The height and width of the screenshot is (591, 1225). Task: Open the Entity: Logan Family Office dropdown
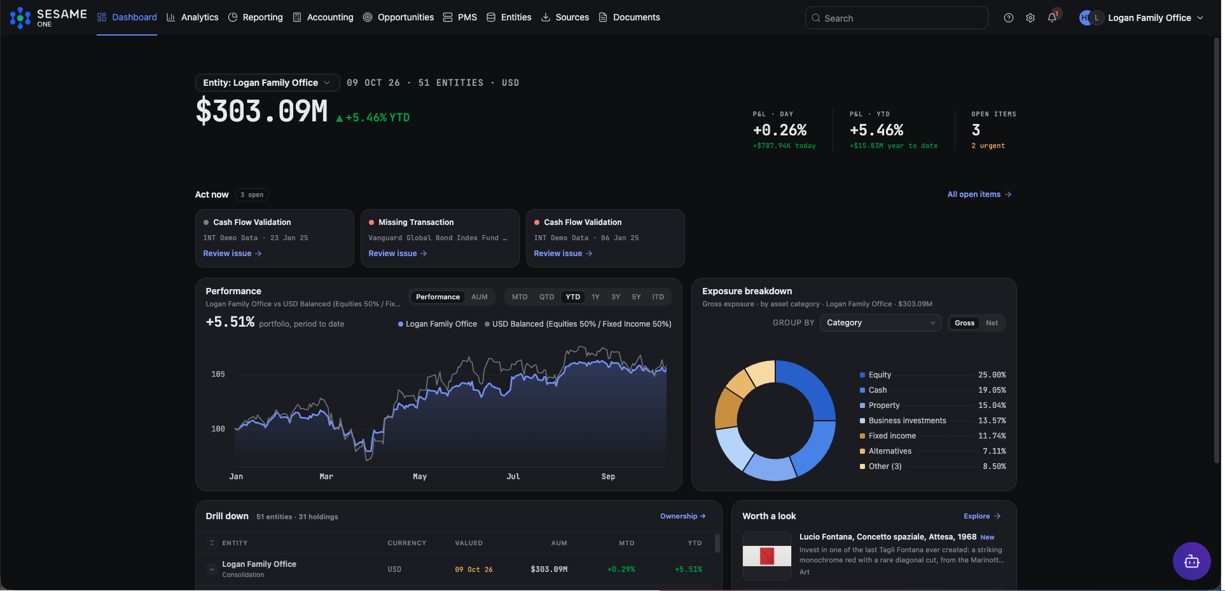pyautogui.click(x=267, y=83)
